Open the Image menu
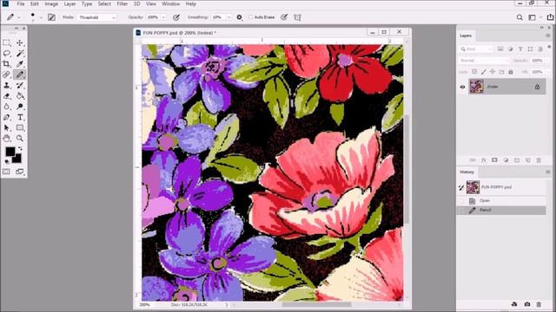 click(x=51, y=3)
